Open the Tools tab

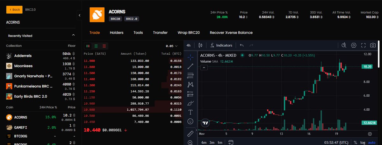(138, 33)
